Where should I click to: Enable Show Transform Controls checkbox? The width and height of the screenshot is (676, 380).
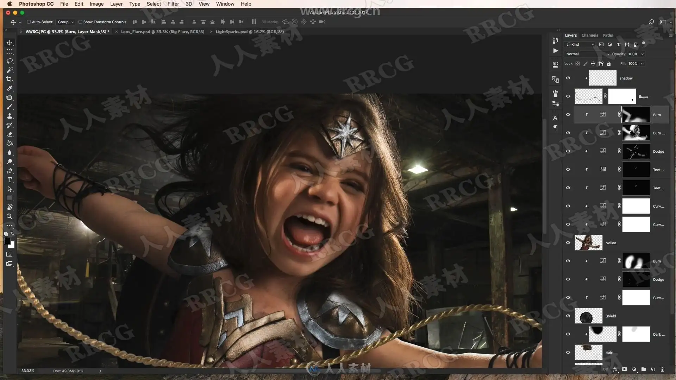click(80, 22)
